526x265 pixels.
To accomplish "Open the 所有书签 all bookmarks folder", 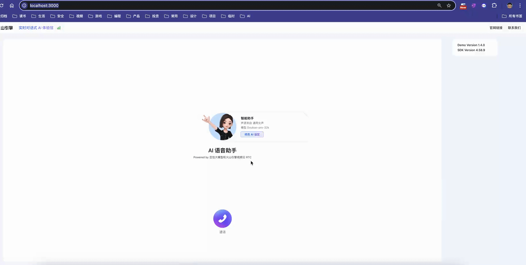I will click(x=512, y=16).
